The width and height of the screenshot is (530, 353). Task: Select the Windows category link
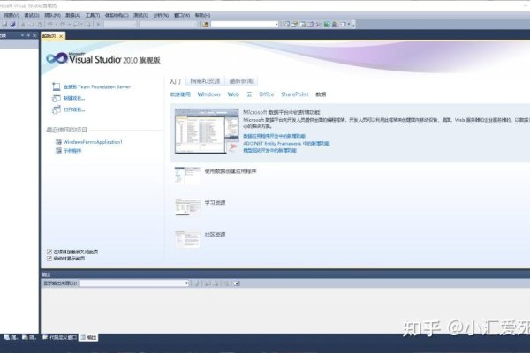click(208, 94)
